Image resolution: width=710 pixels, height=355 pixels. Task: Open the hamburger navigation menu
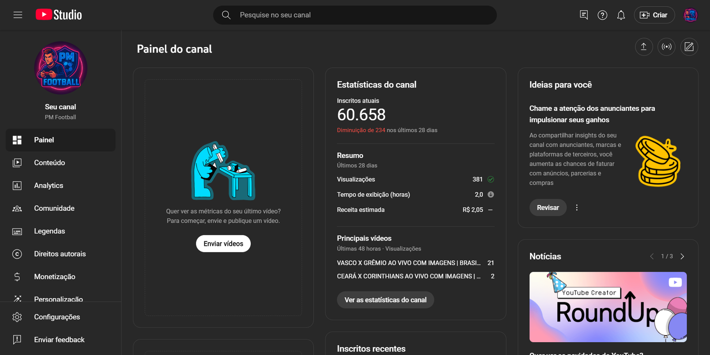(18, 15)
